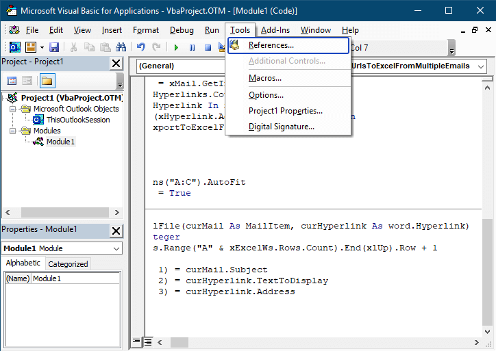
Task: Switch to Full Module View button
Action: 147,341
